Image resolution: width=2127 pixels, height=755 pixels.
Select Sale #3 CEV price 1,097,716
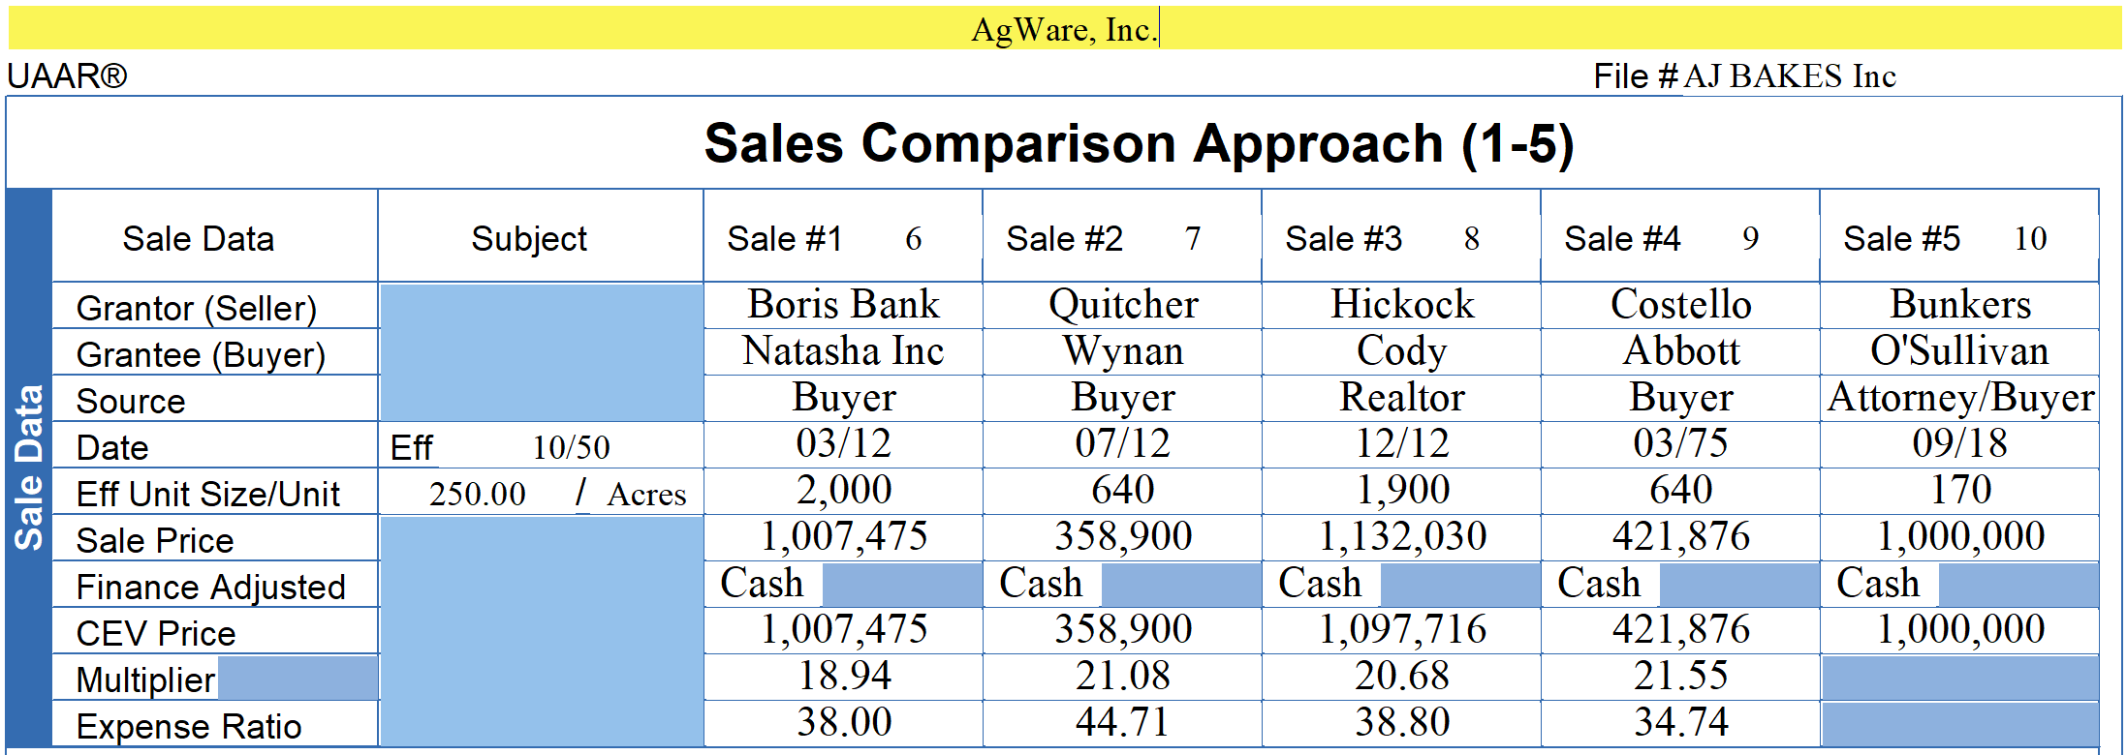click(1401, 630)
